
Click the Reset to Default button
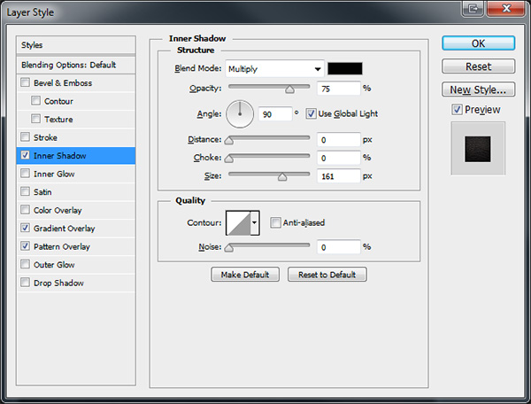tap(327, 275)
